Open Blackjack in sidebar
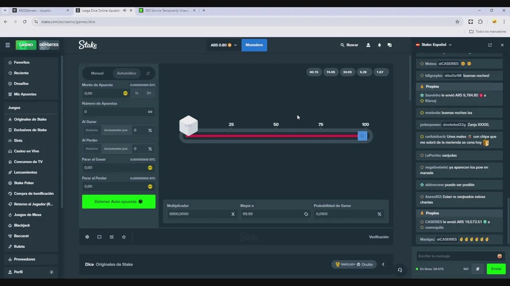Screen dimensions: 510x286 tap(22, 225)
